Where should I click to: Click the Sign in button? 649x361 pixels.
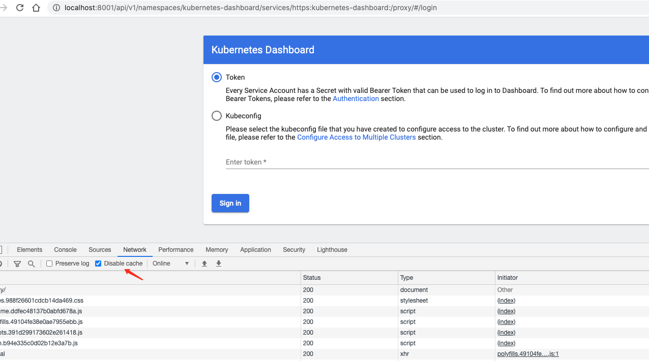[230, 203]
